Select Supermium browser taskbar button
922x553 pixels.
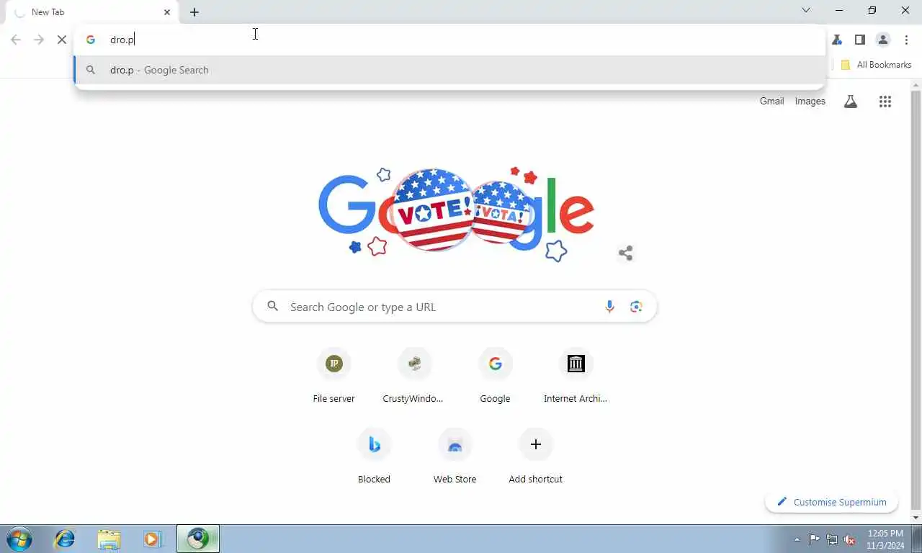[198, 539]
